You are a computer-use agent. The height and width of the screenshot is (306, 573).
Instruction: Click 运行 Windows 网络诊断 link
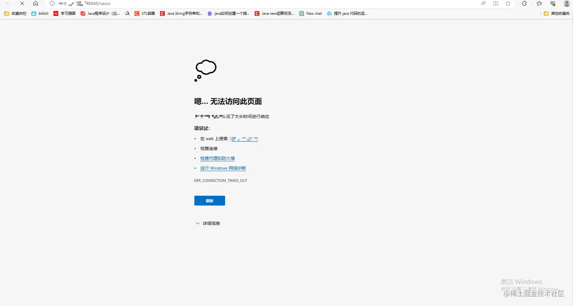[x=223, y=168]
